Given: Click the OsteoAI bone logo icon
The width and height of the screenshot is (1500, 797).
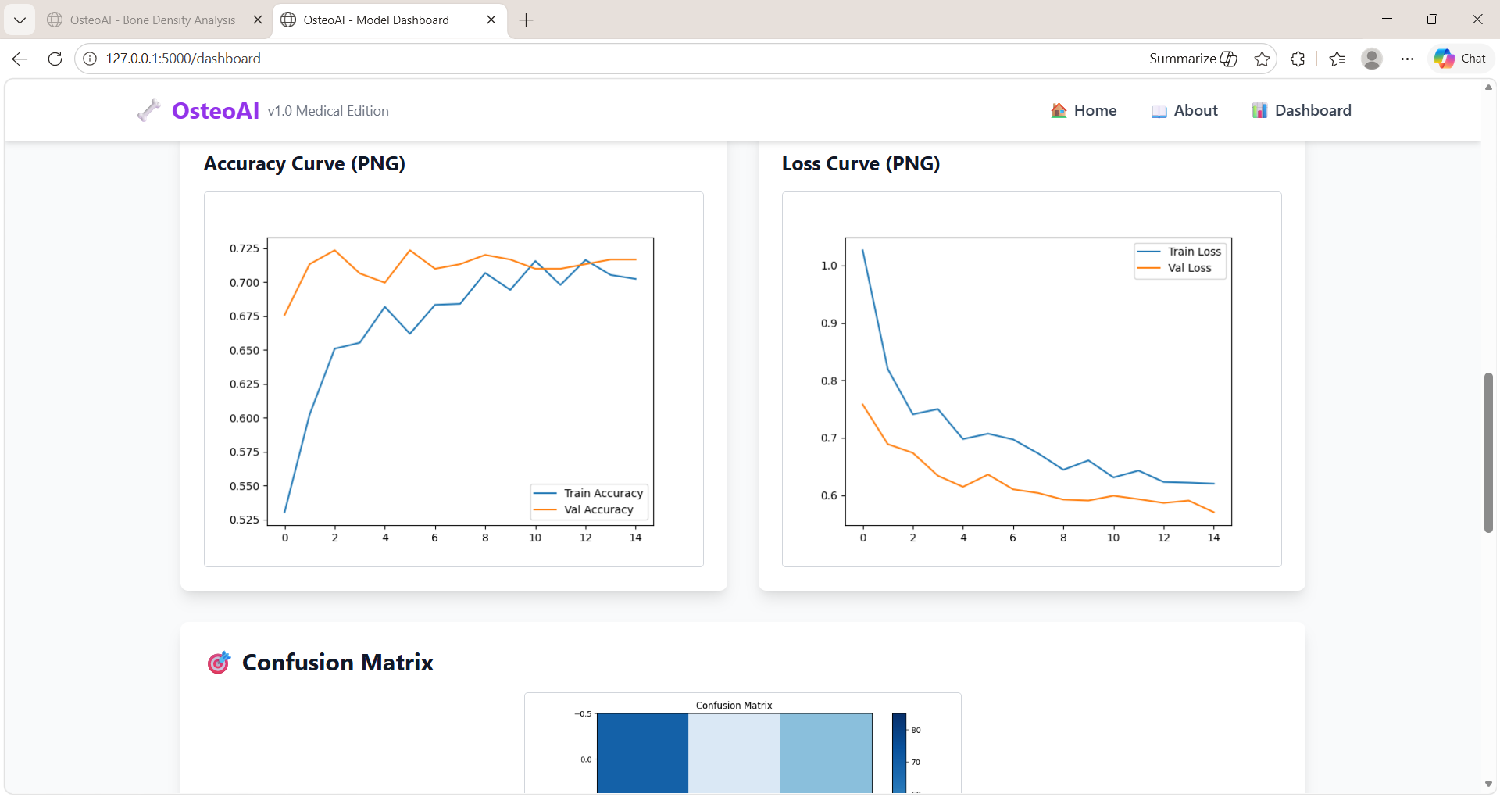Looking at the screenshot, I should pos(148,111).
